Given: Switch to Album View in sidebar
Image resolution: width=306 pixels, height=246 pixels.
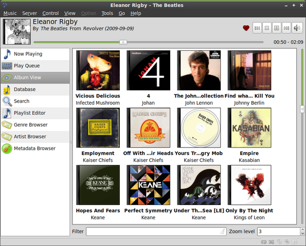Looking at the screenshot, I should tap(35, 78).
